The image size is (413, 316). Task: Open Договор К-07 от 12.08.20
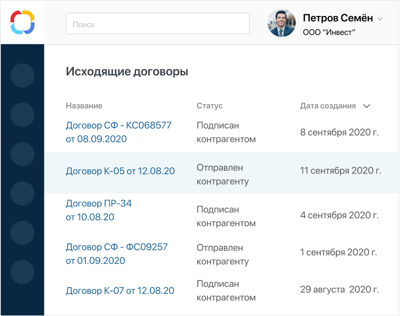[x=120, y=291]
